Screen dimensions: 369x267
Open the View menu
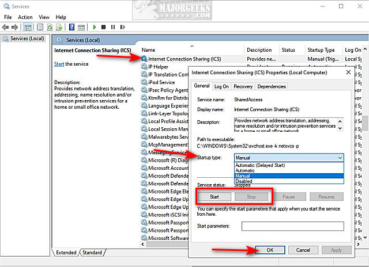[x=44, y=17]
